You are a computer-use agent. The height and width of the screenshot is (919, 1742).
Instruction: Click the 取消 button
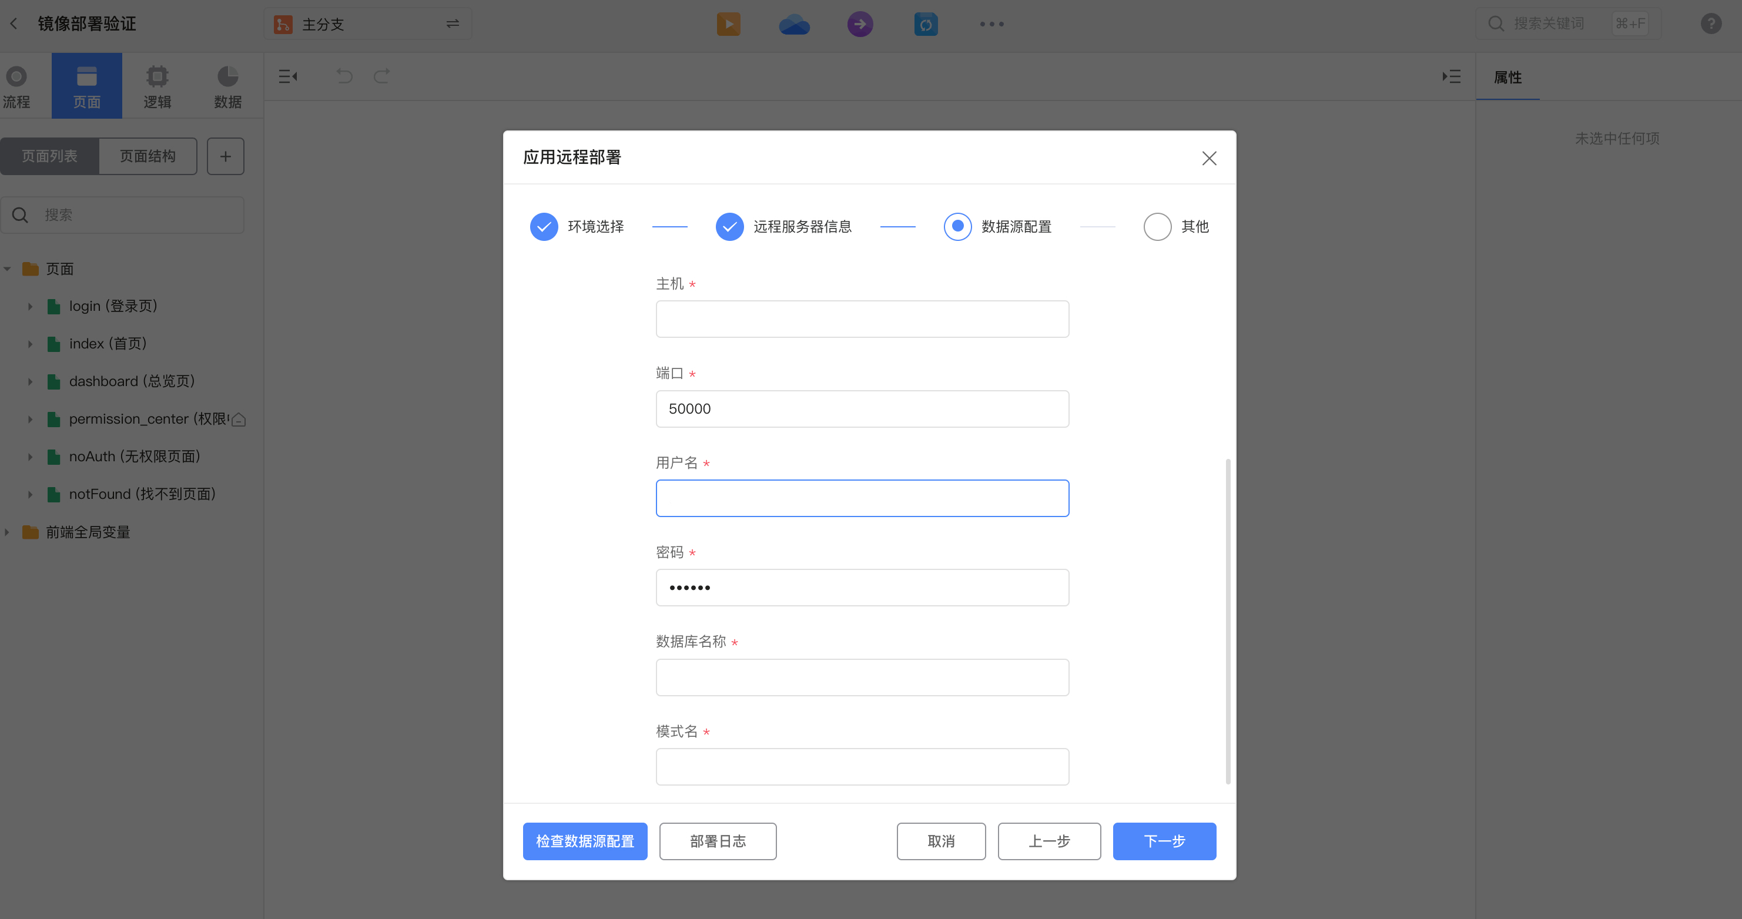(941, 841)
